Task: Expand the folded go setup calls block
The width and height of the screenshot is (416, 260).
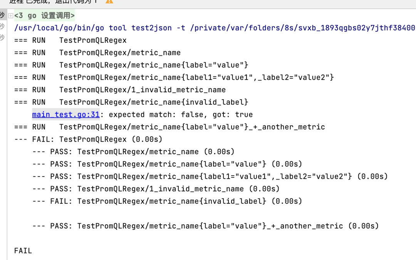Action: click(11, 16)
